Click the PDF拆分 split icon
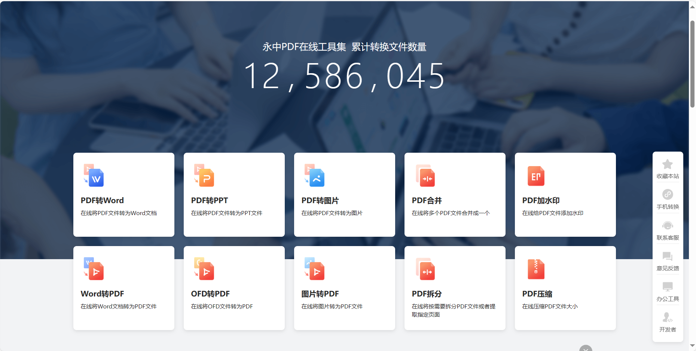 point(425,269)
